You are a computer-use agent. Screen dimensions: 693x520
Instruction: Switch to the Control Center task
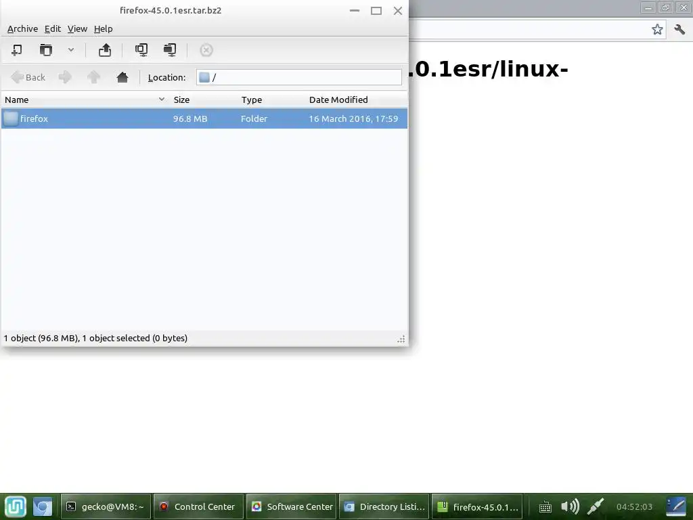click(x=198, y=506)
